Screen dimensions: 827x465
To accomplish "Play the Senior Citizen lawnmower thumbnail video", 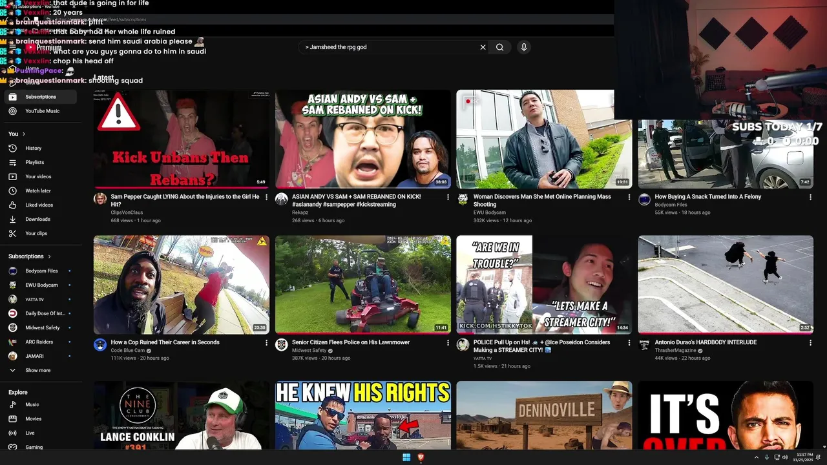I will (x=363, y=285).
